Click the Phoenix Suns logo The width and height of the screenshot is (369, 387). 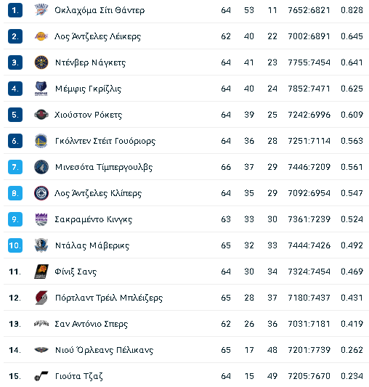41,272
